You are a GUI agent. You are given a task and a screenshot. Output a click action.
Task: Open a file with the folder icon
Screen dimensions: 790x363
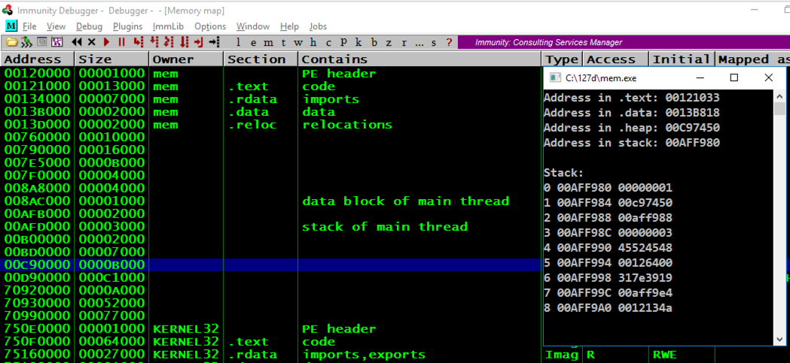click(11, 42)
